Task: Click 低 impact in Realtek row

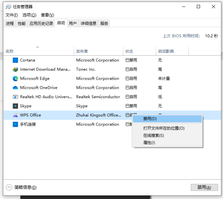Action: (160, 97)
